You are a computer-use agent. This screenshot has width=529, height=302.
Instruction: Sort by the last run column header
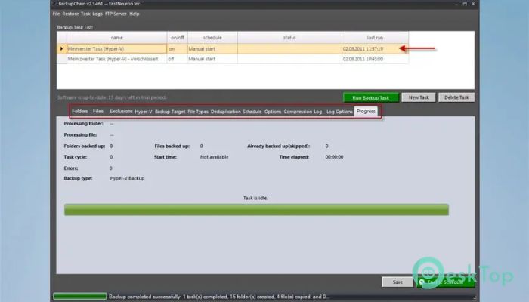[375, 38]
